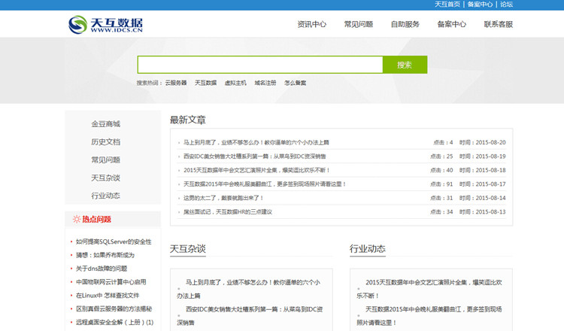Choose hot search term 域名注册
This screenshot has height=331, width=564.
(265, 83)
